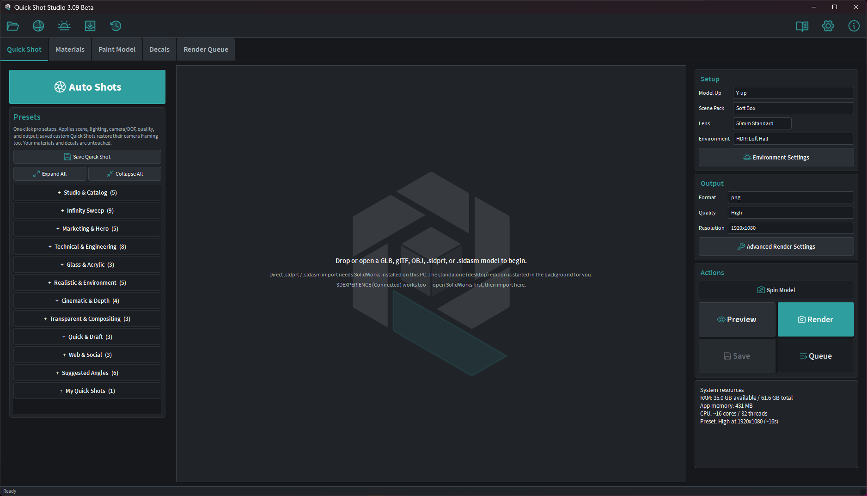The height and width of the screenshot is (496, 867).
Task: Open the Model Up dropdown
Action: point(793,93)
